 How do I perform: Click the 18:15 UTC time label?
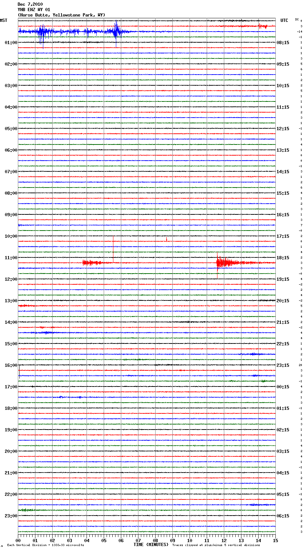tap(283, 258)
